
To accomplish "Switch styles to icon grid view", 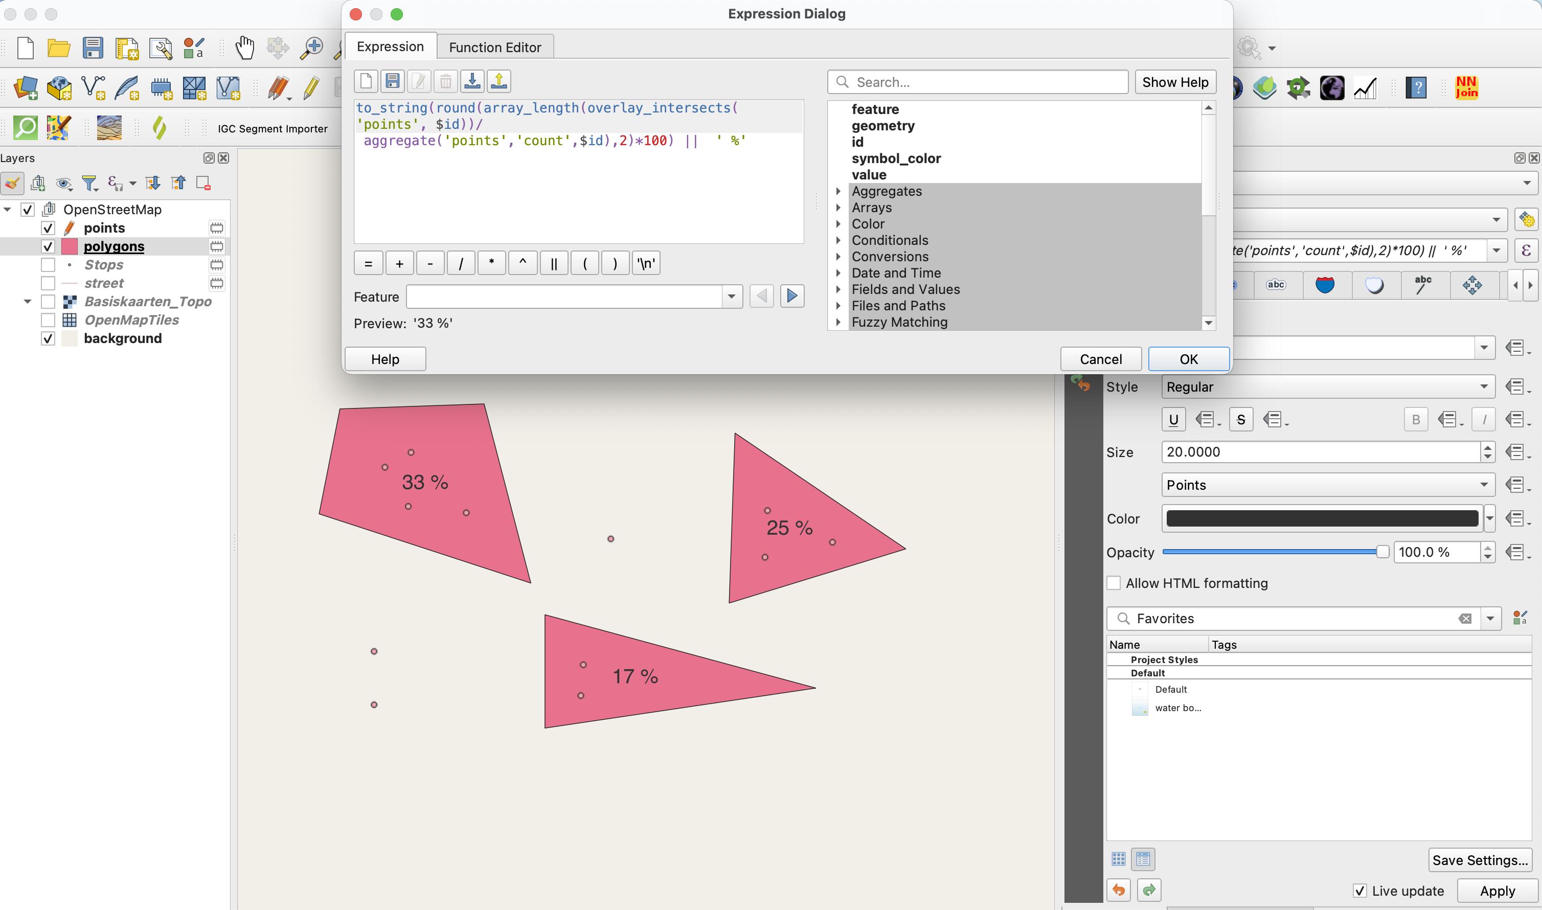I will [1118, 859].
